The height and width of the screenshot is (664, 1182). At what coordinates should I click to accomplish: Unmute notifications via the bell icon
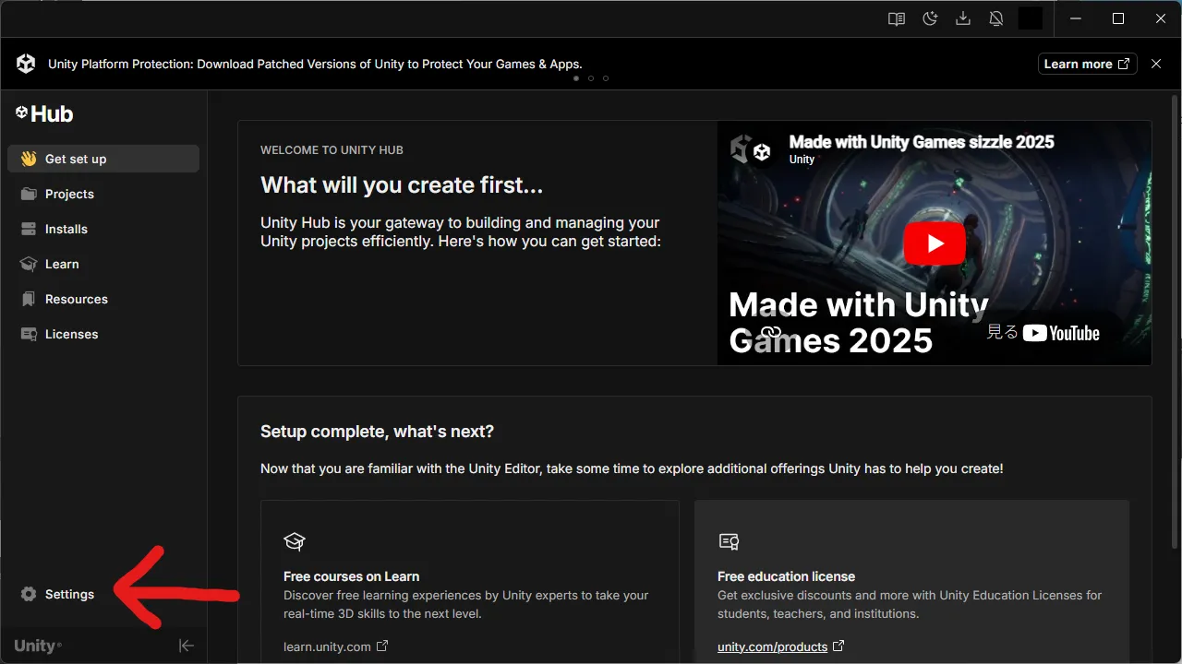[x=996, y=18]
